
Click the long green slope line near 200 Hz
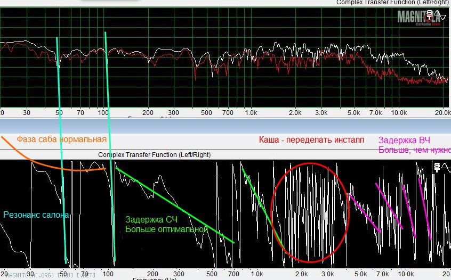point(175,205)
